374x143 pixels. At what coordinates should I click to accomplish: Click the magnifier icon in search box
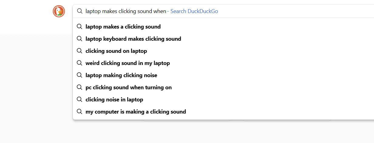pos(80,11)
